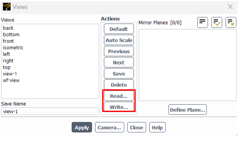
Task: Select all Mirror Planes with checkmark icon
Action: pyautogui.click(x=216, y=23)
